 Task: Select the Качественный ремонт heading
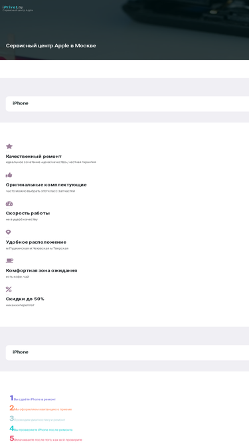34,156
